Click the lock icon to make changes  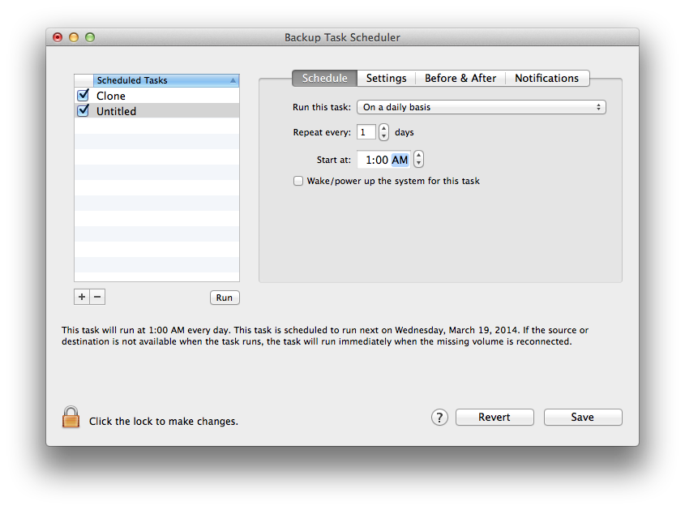tap(71, 418)
